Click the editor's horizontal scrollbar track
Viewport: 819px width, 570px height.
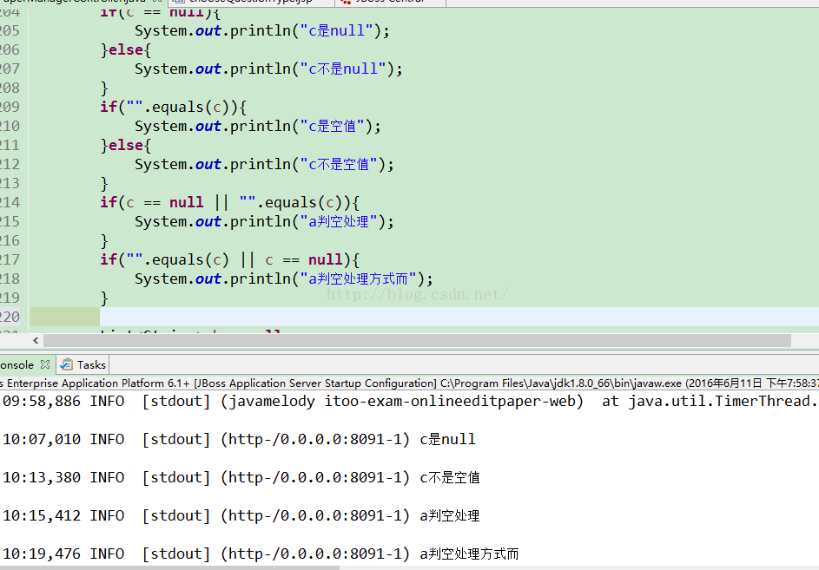tap(417, 340)
